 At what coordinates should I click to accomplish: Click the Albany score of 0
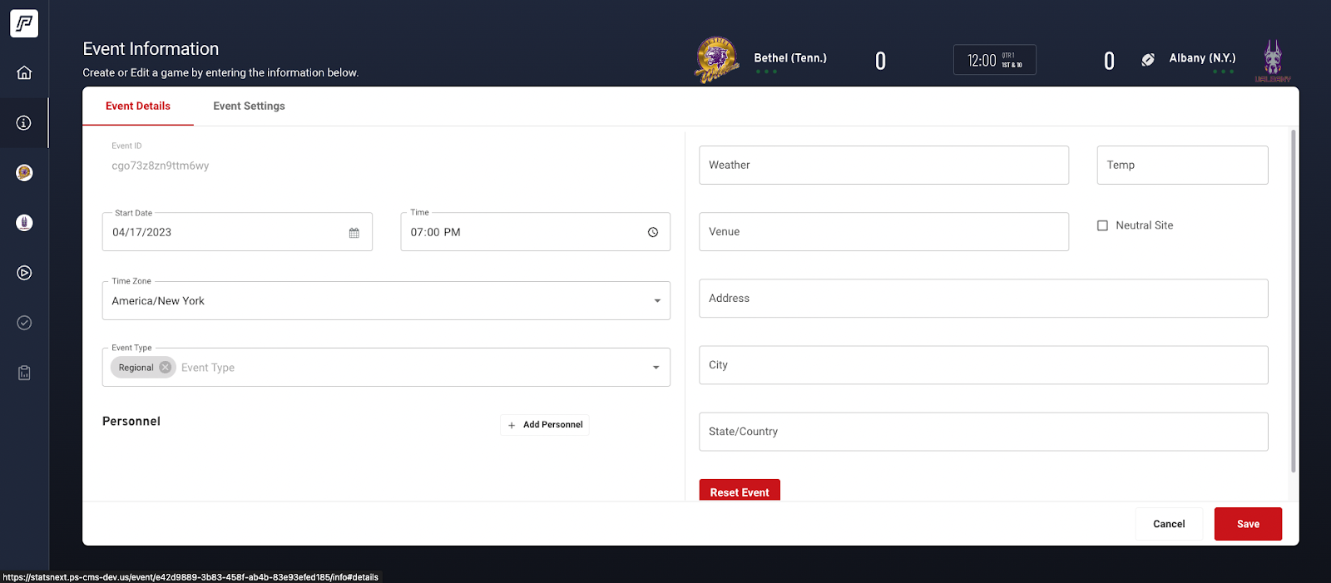click(1109, 61)
